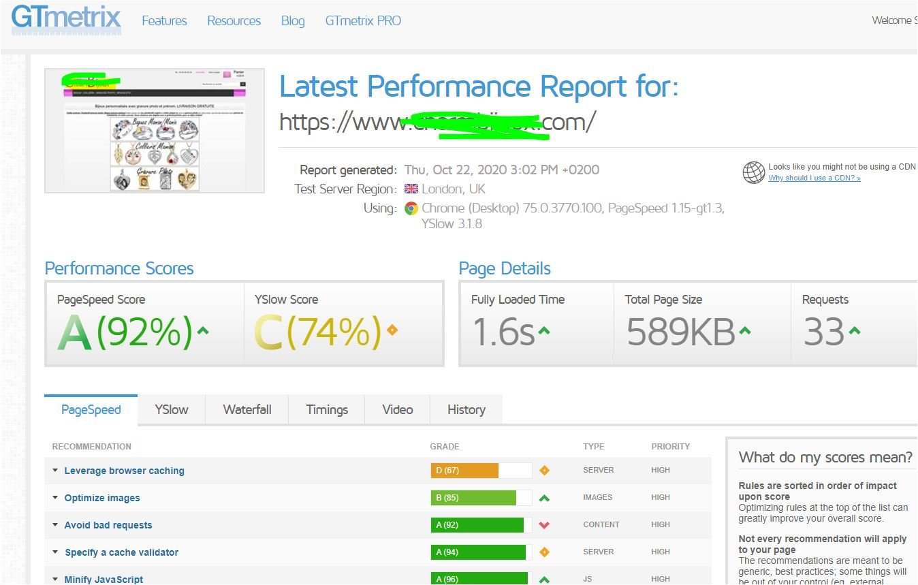Open Resources in top navigation
The image size is (918, 585).
pos(234,20)
